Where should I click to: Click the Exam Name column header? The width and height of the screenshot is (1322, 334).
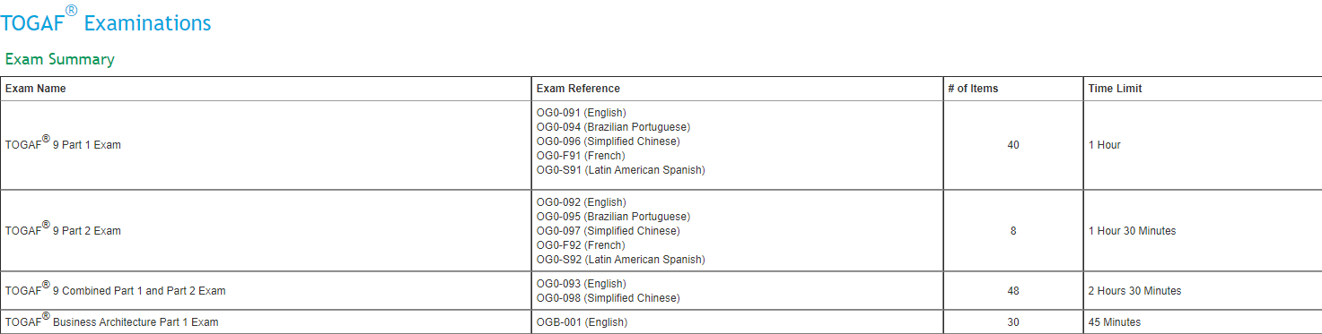pyautogui.click(x=36, y=89)
